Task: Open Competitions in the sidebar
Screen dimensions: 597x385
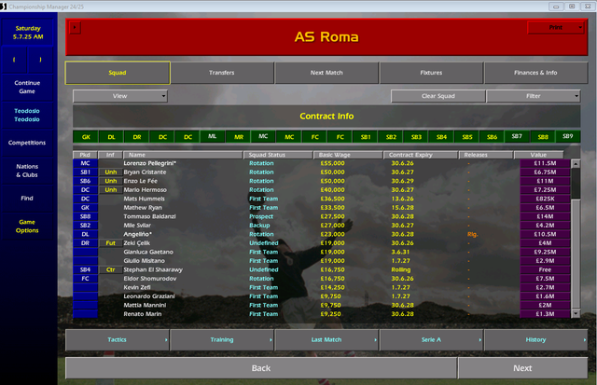Action: (x=27, y=143)
